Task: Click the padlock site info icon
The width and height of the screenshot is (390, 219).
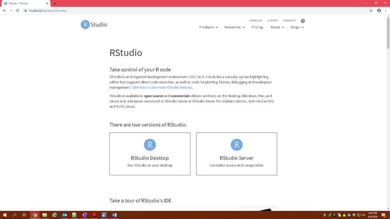Action: (x=25, y=11)
